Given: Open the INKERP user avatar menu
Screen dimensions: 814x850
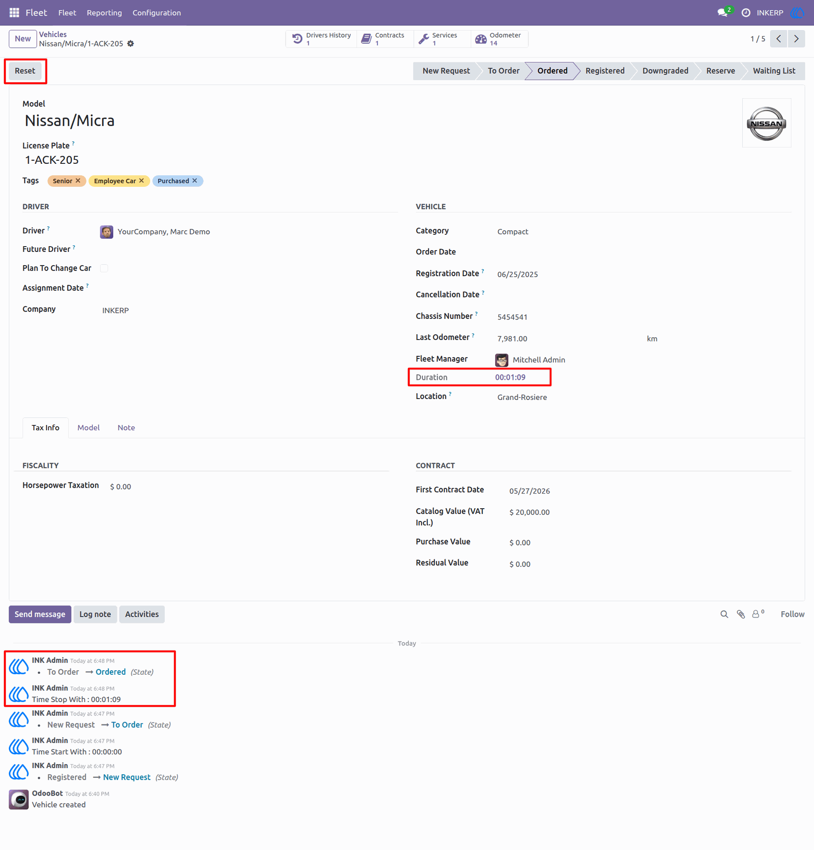Looking at the screenshot, I should coord(798,12).
